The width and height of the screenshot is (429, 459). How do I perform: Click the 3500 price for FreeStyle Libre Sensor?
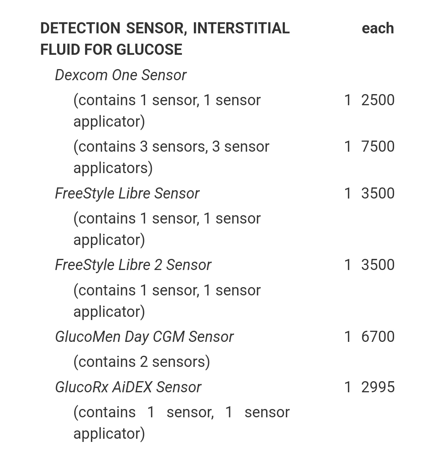[377, 193]
